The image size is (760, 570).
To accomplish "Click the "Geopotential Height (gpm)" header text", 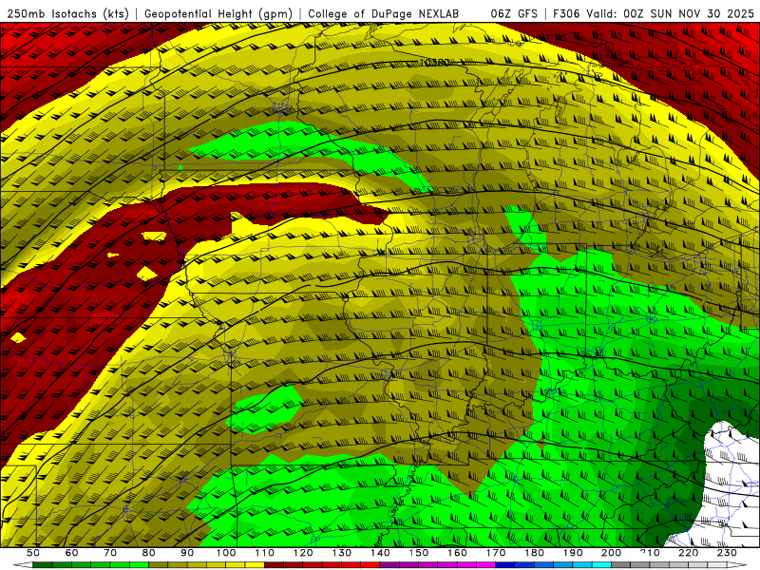I will [218, 13].
